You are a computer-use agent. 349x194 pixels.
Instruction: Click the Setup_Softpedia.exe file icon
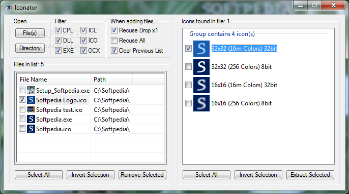[x=31, y=90]
